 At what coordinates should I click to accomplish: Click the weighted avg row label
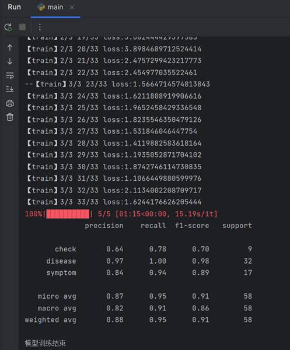point(50,320)
